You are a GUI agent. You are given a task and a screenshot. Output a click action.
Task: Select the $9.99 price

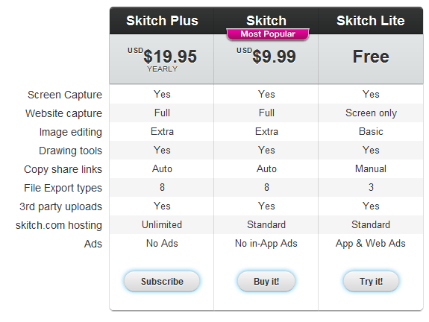(266, 56)
